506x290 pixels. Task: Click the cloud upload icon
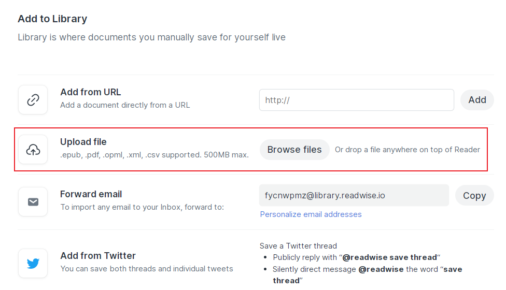[33, 150]
